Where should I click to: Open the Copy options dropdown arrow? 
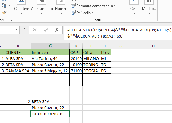point(9,6)
